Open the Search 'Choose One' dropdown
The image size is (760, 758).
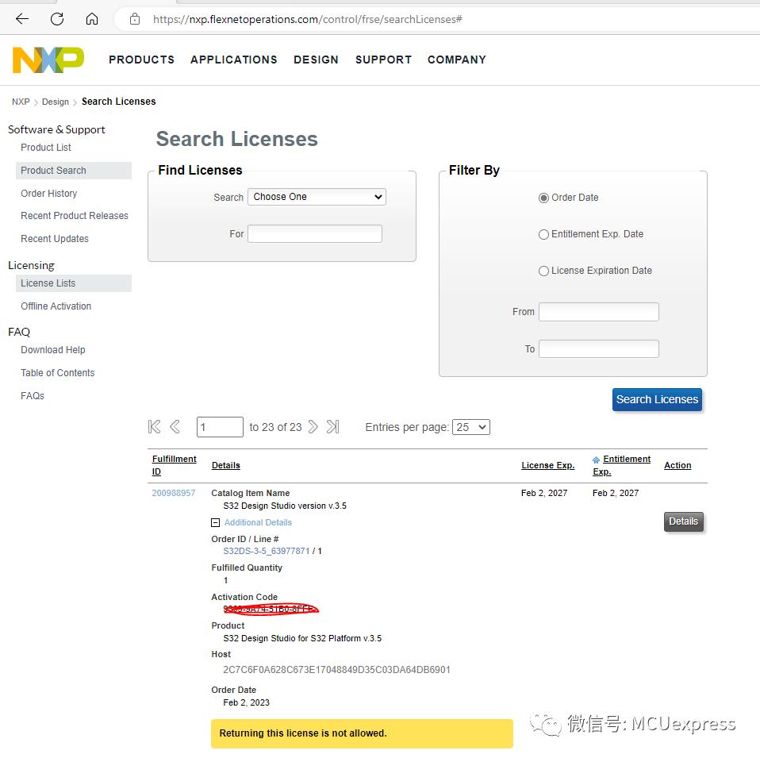(x=317, y=197)
